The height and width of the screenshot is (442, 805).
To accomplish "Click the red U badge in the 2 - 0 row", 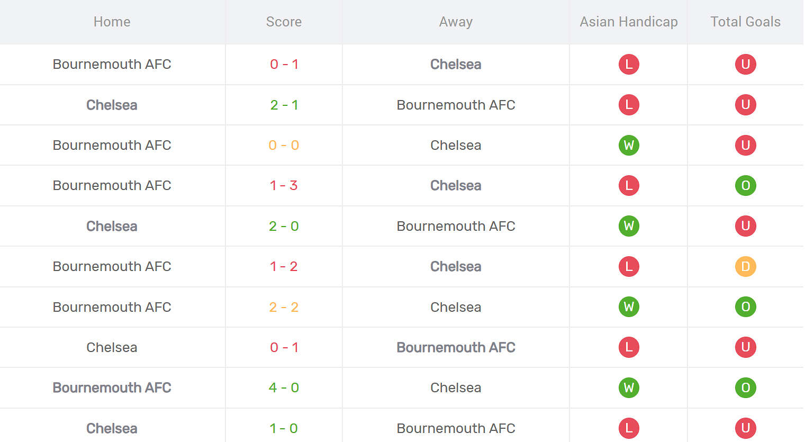I will point(745,226).
